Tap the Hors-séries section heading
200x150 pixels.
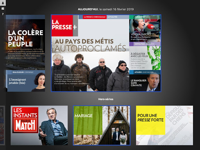(106, 99)
